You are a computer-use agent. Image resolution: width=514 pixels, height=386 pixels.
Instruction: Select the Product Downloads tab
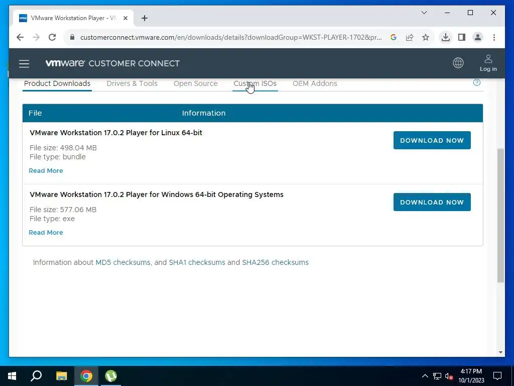click(57, 83)
